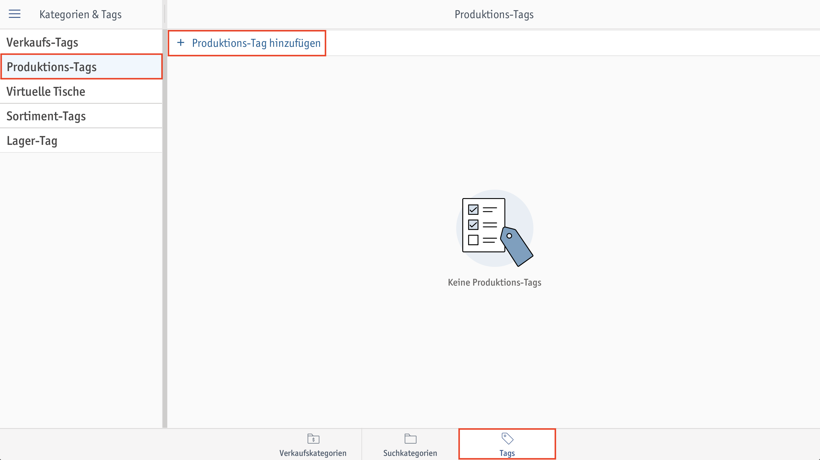The width and height of the screenshot is (820, 460).
Task: Click the plus icon beside Produktions-Tag hinzufügen
Action: 180,43
